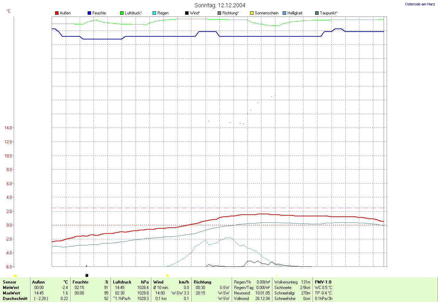The image size is (438, 302).
Task: Select the Richtung legend label
Action: tap(230, 13)
